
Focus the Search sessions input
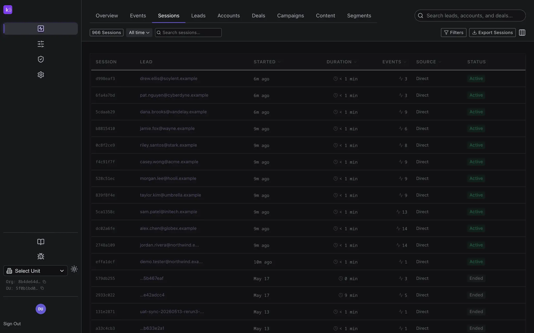point(188,33)
